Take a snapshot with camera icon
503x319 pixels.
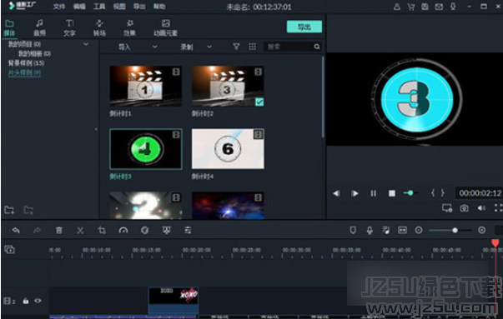[x=464, y=208]
